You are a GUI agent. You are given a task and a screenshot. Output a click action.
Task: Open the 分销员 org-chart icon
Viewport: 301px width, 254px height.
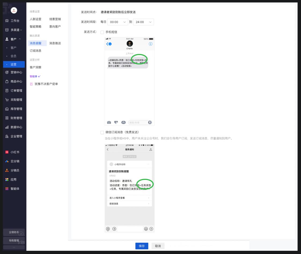(x=7, y=170)
